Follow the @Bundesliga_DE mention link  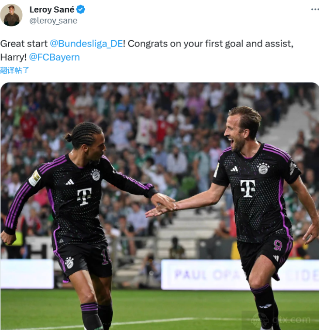pyautogui.click(x=87, y=44)
